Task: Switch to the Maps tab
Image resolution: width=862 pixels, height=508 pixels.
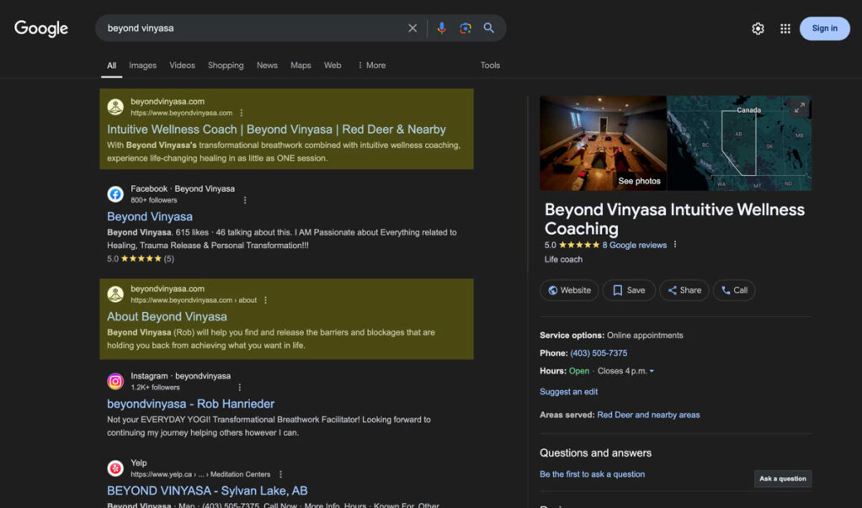Action: 301,66
